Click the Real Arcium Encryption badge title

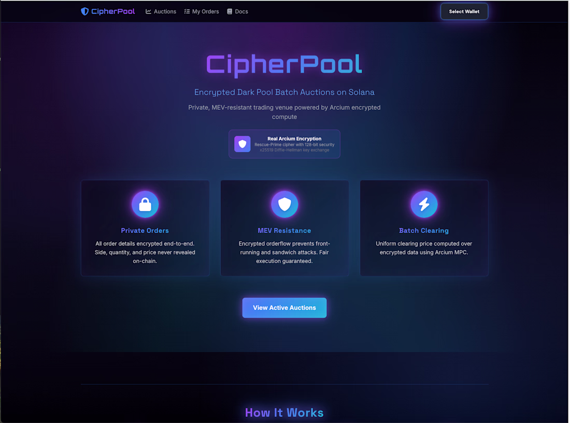tap(294, 139)
